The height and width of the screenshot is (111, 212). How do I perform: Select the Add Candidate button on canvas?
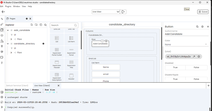point(100,44)
